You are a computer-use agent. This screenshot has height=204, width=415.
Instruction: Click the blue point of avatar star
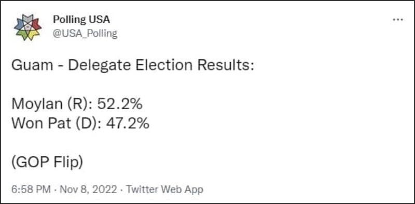point(19,24)
